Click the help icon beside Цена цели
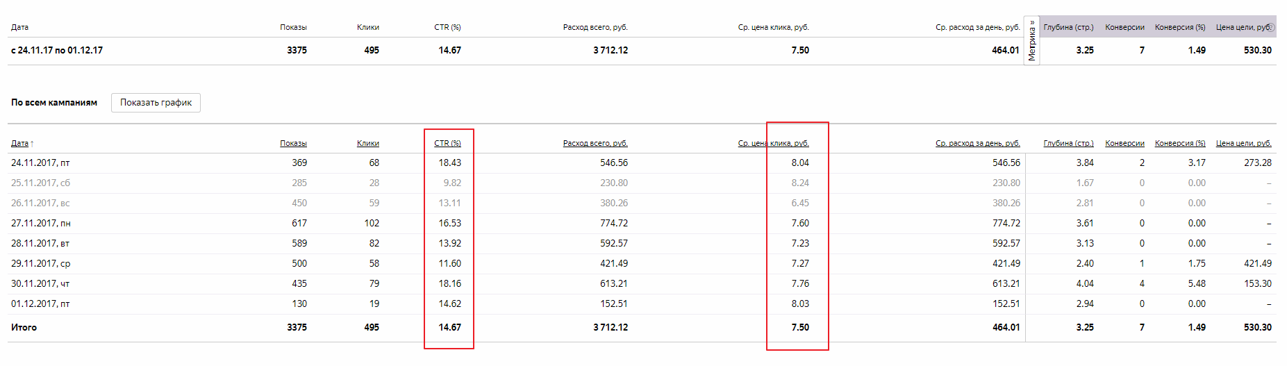The width and height of the screenshot is (1287, 366). point(1271,27)
